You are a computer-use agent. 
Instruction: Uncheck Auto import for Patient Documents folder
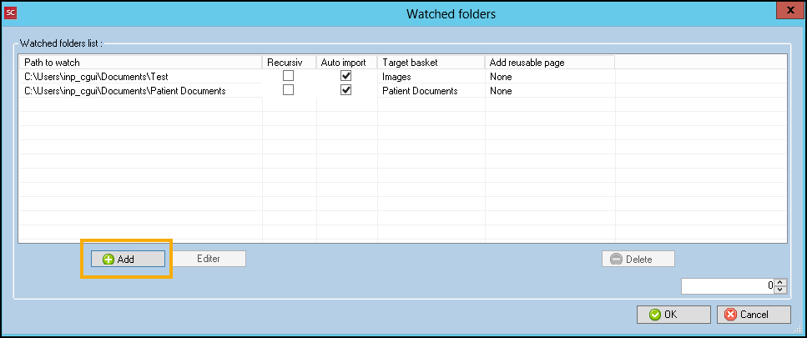[x=346, y=90]
